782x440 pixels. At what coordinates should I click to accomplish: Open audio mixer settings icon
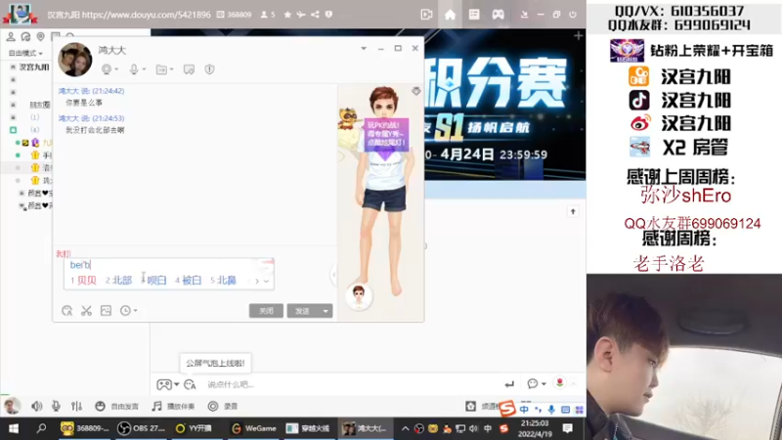click(76, 406)
